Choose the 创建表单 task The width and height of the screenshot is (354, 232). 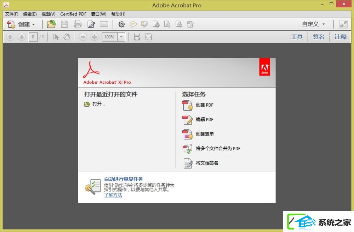pos(198,134)
